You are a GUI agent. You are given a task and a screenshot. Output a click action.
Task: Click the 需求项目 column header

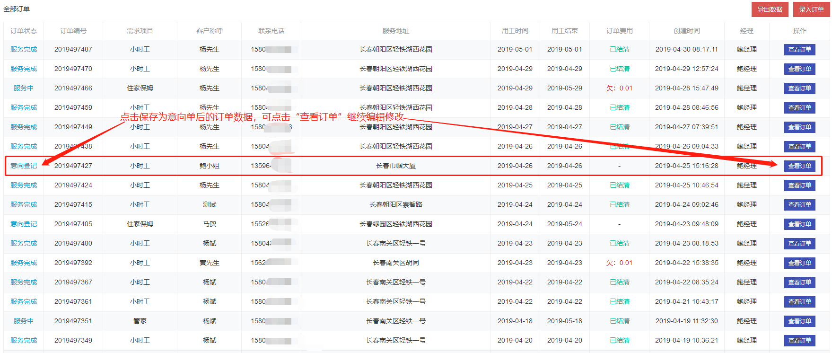(x=140, y=31)
